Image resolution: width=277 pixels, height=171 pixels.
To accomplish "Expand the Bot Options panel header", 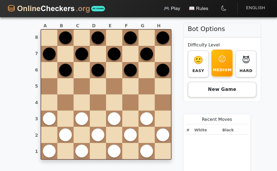I will click(x=206, y=29).
